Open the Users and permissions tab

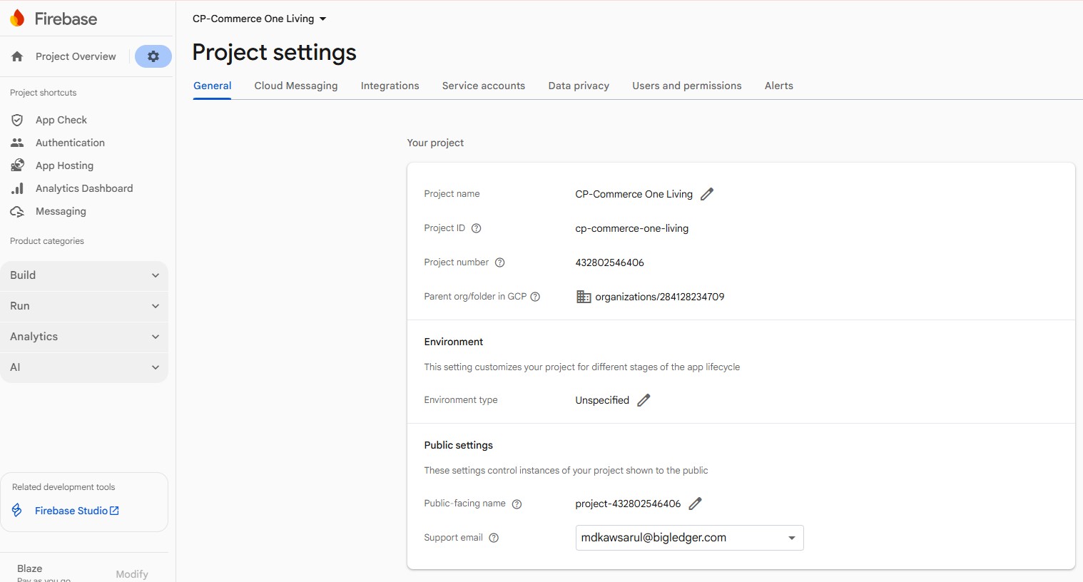coord(686,86)
